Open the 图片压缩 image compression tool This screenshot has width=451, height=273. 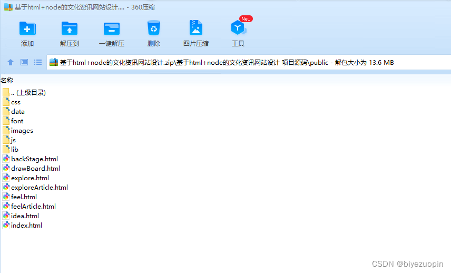(196, 28)
